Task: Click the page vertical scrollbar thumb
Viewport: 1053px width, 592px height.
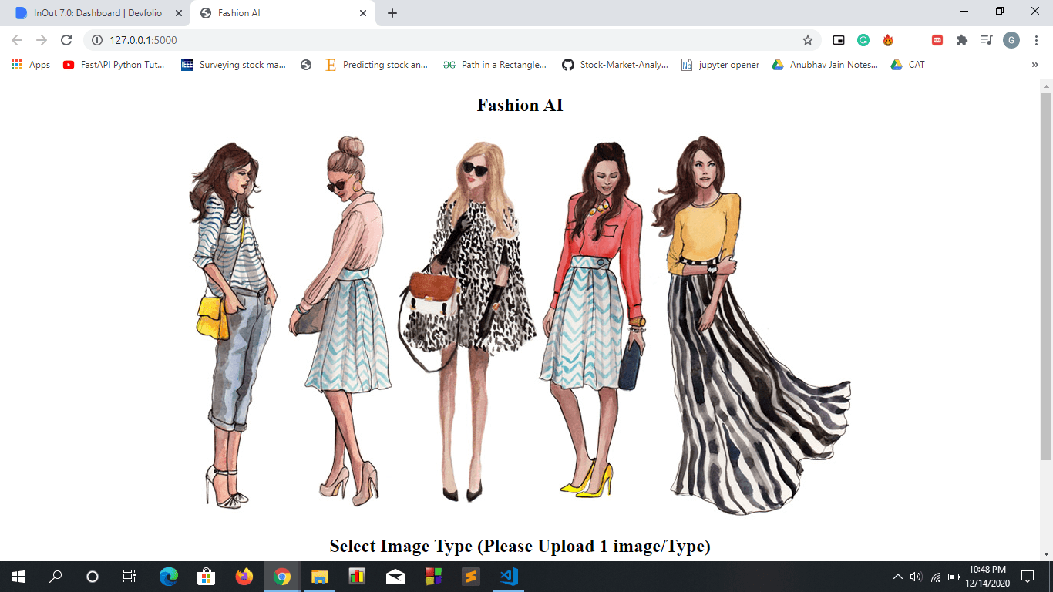Action: click(1046, 275)
